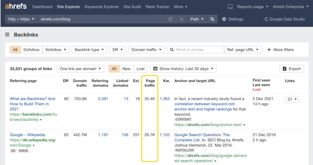
Task: Go to Dashboard
Action: point(42,7)
